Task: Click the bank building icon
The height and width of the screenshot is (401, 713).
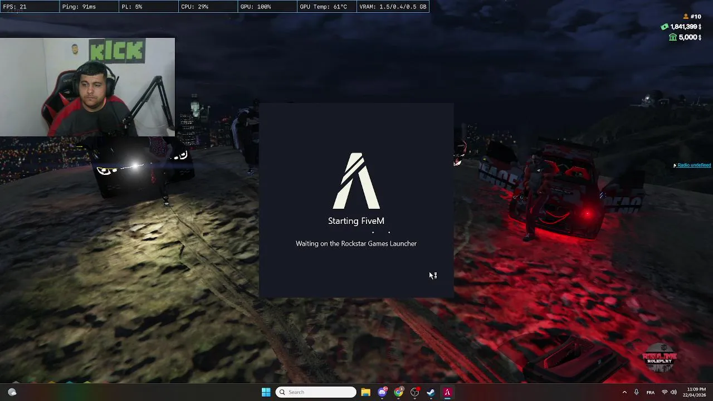Action: (673, 37)
